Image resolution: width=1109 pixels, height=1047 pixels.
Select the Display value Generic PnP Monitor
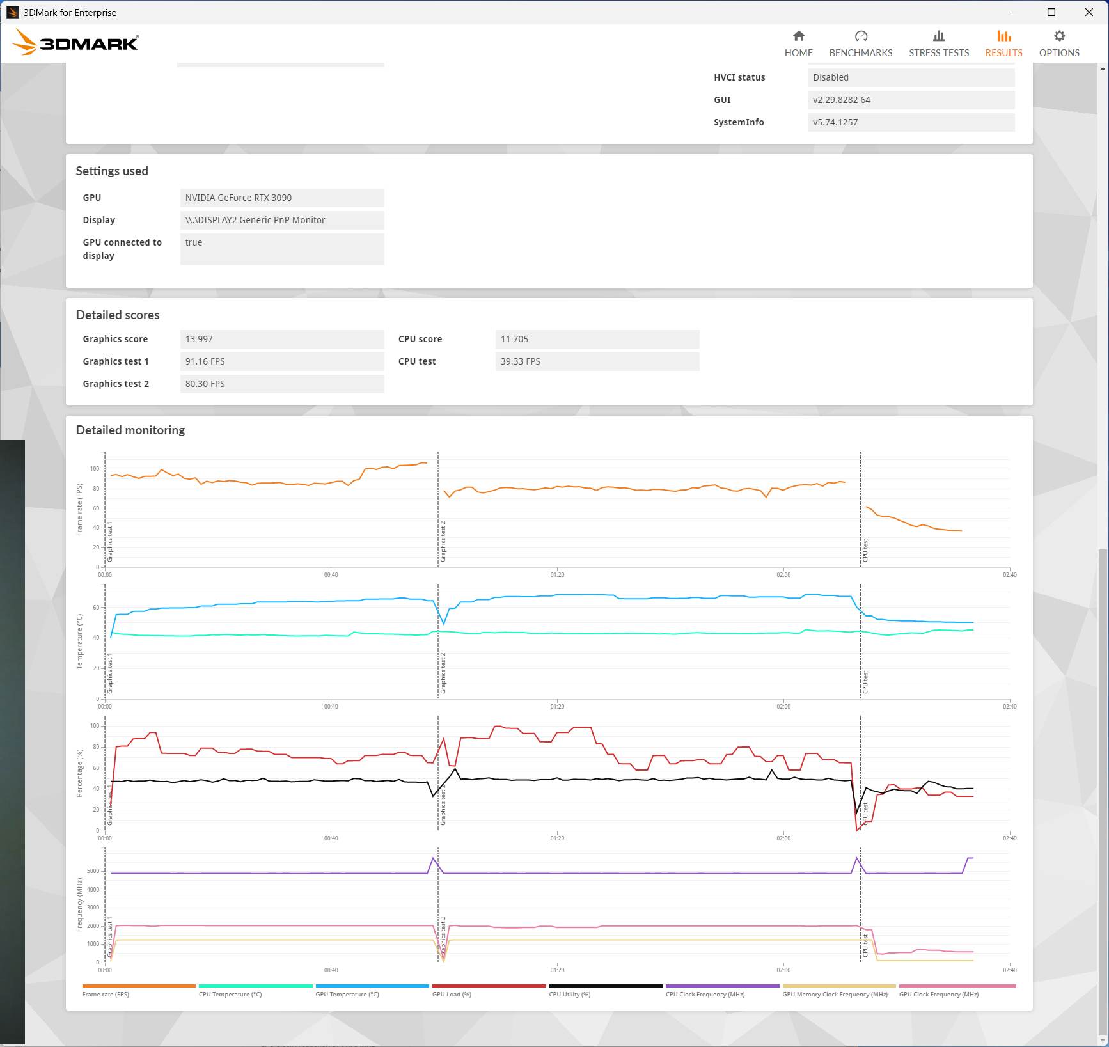[282, 220]
